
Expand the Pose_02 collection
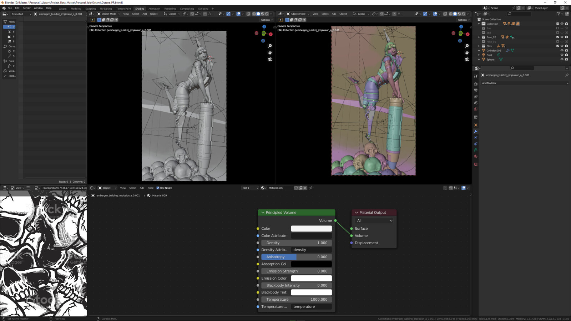tap(479, 37)
